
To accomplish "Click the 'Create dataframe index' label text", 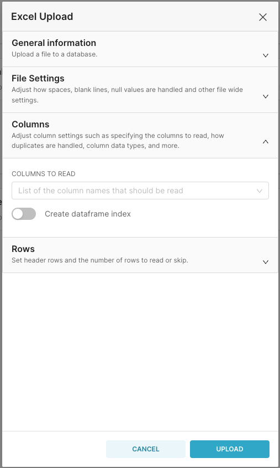I will click(88, 214).
